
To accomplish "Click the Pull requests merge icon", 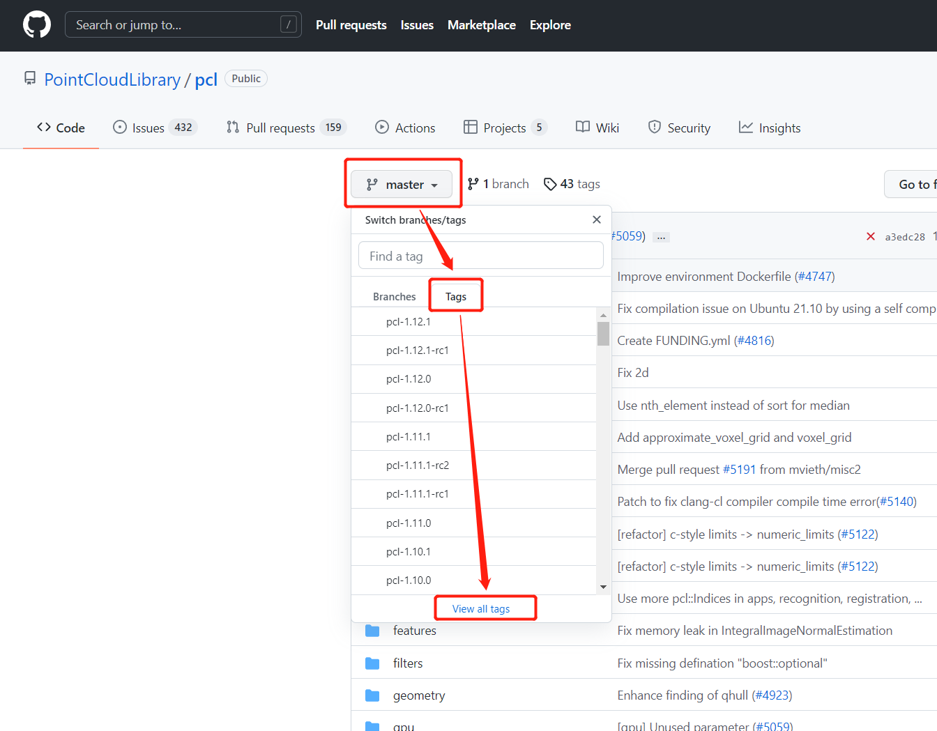I will pos(233,127).
